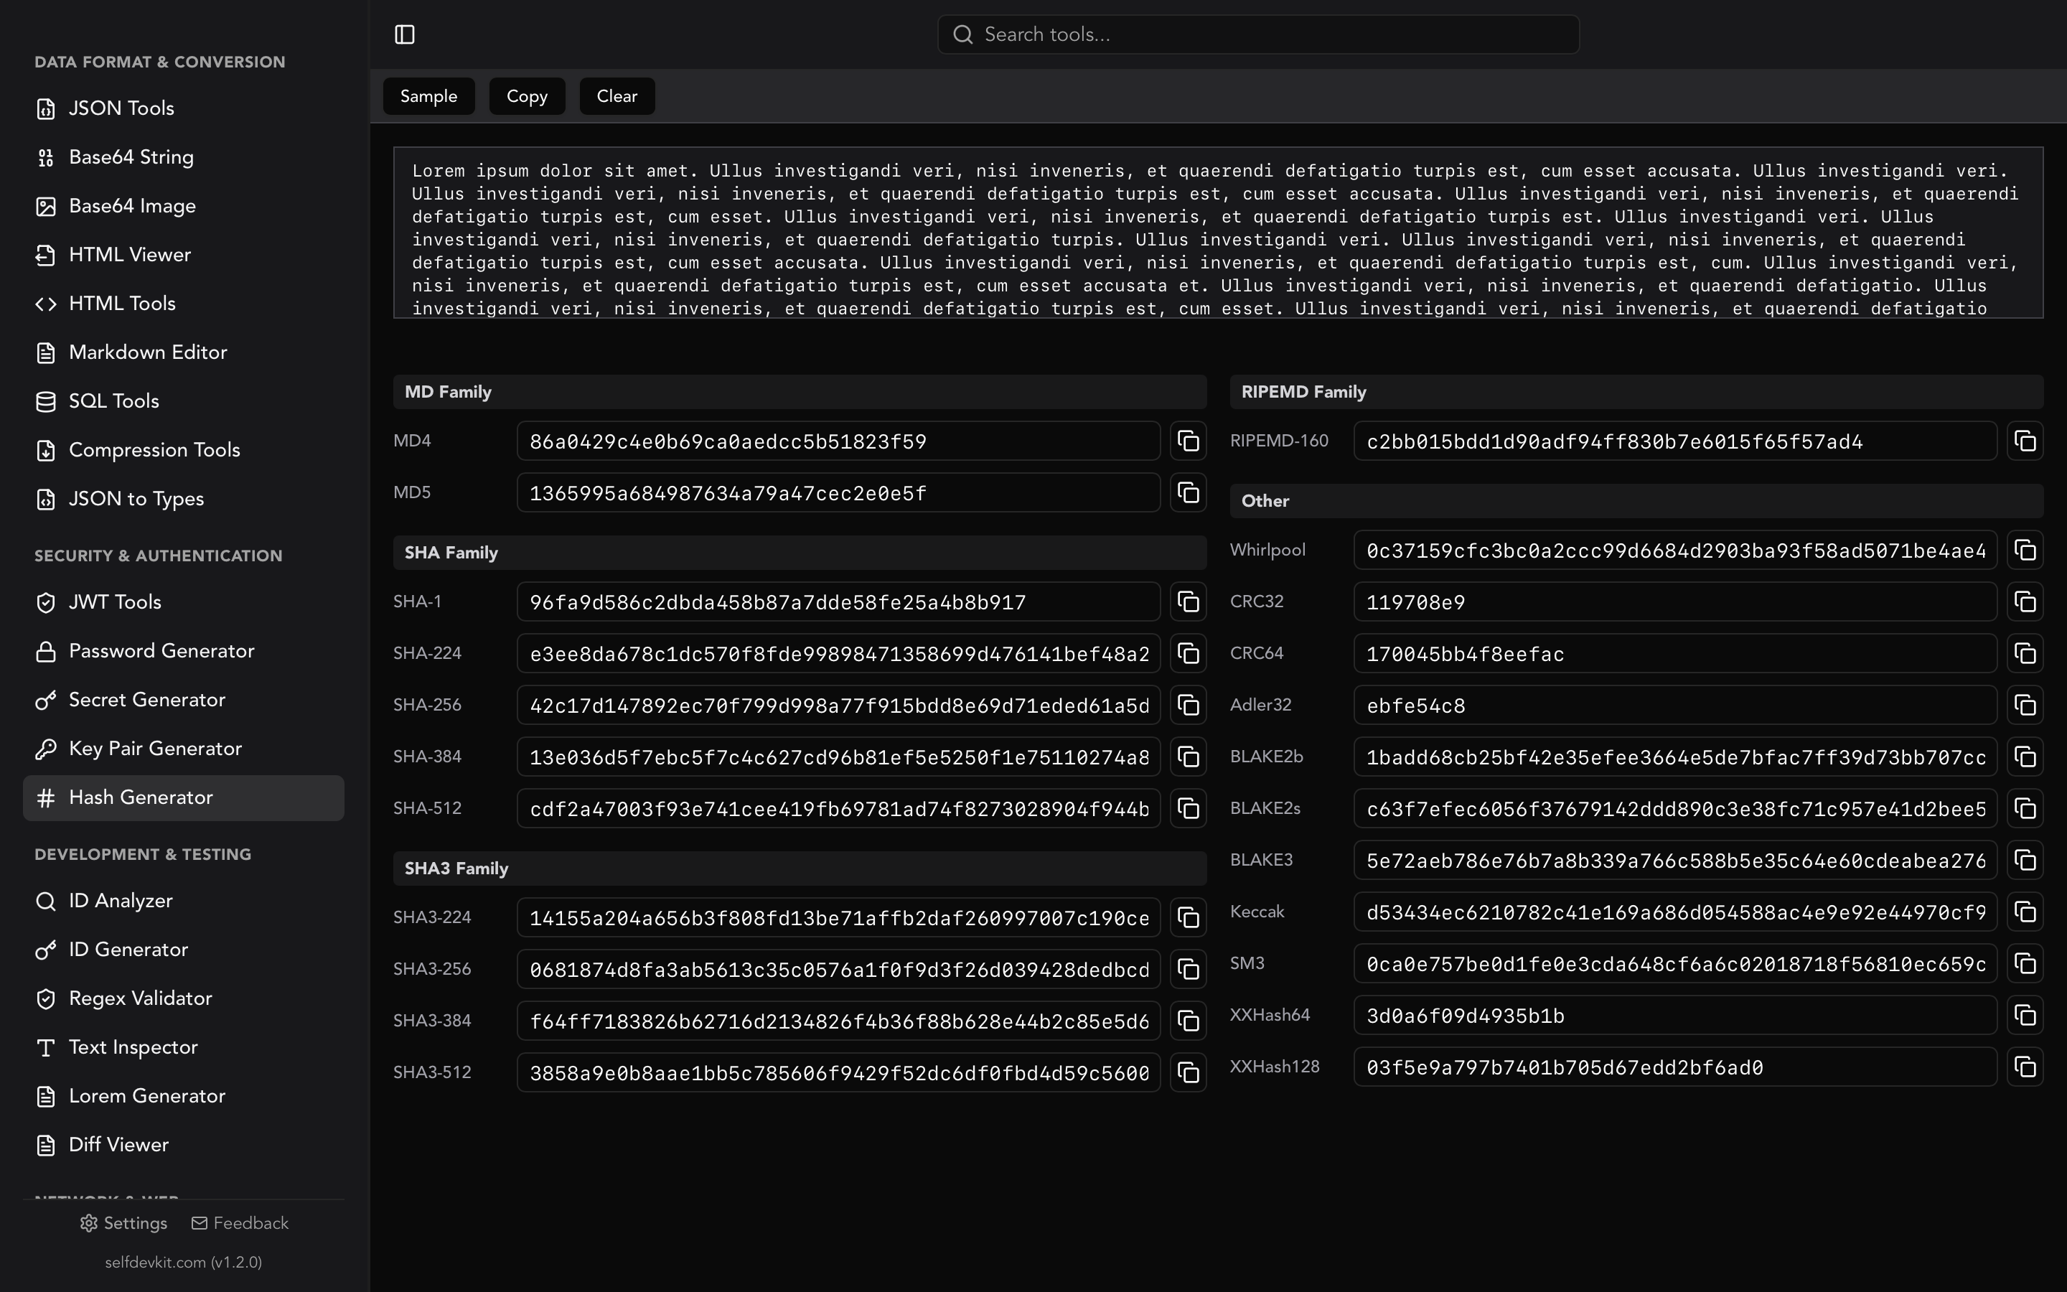Click into the Lorem ipsum input textarea
This screenshot has width=2067, height=1292.
pos(1218,233)
